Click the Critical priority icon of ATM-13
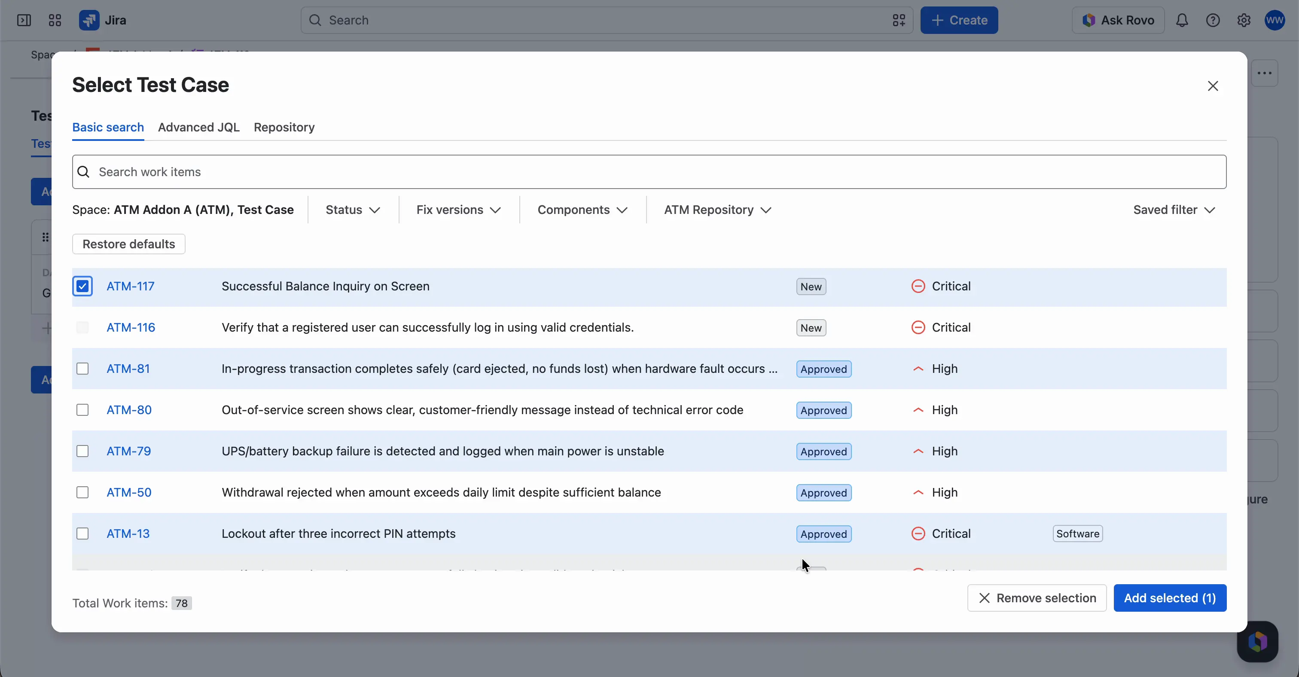 (918, 534)
